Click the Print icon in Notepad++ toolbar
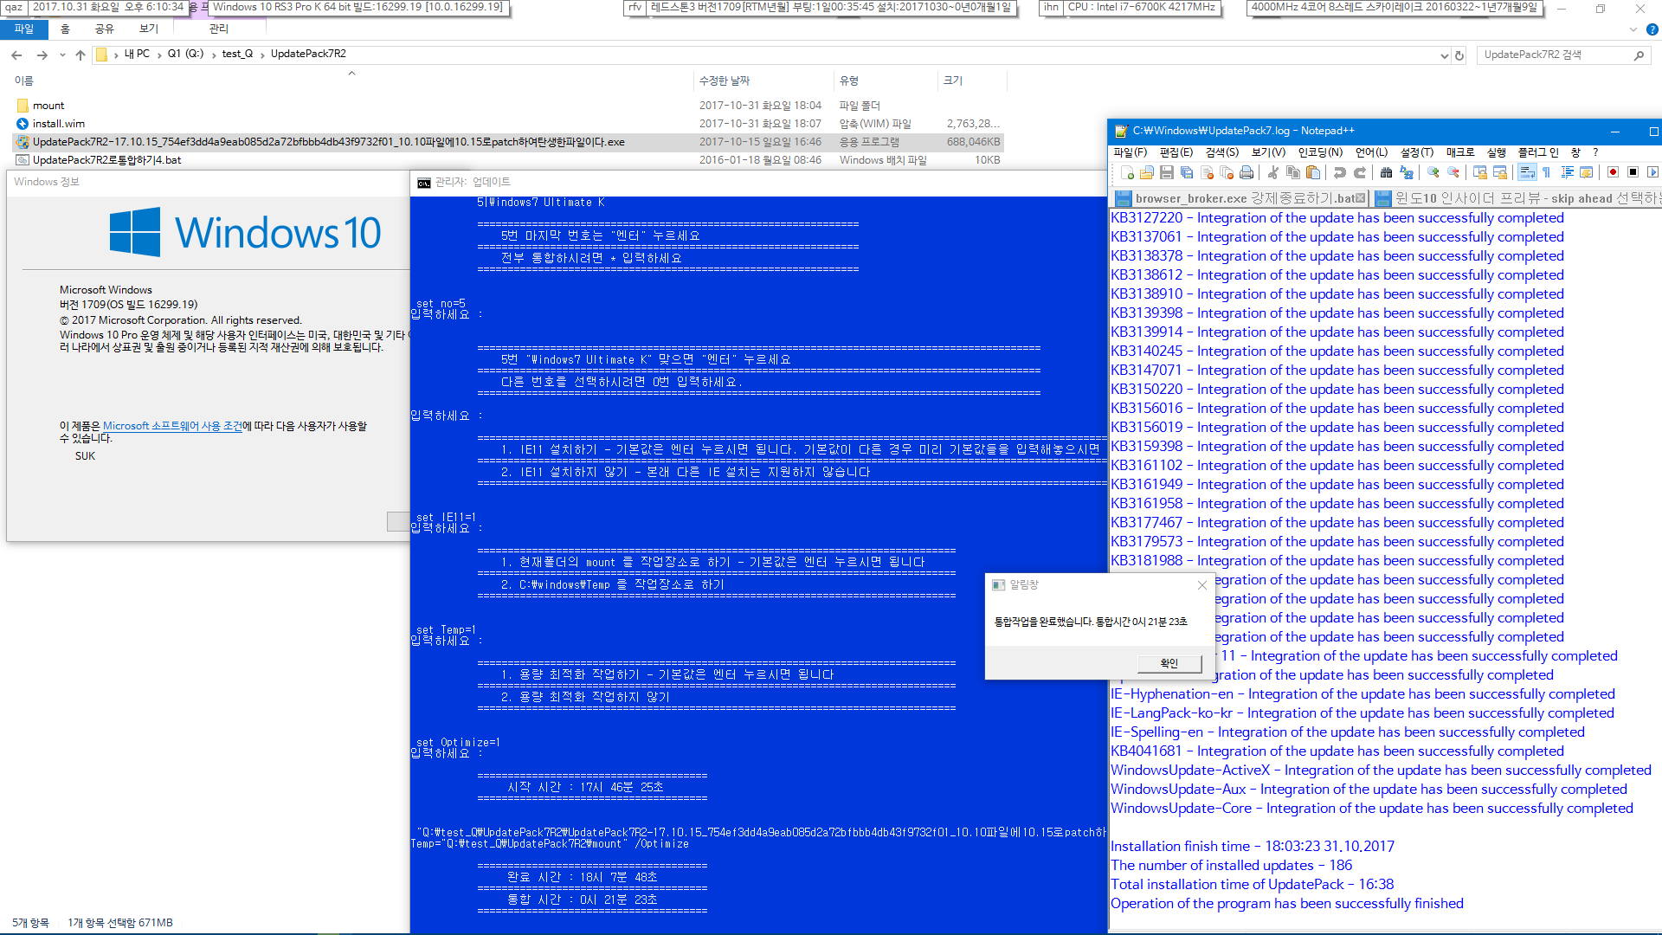The image size is (1662, 935). pos(1246,172)
